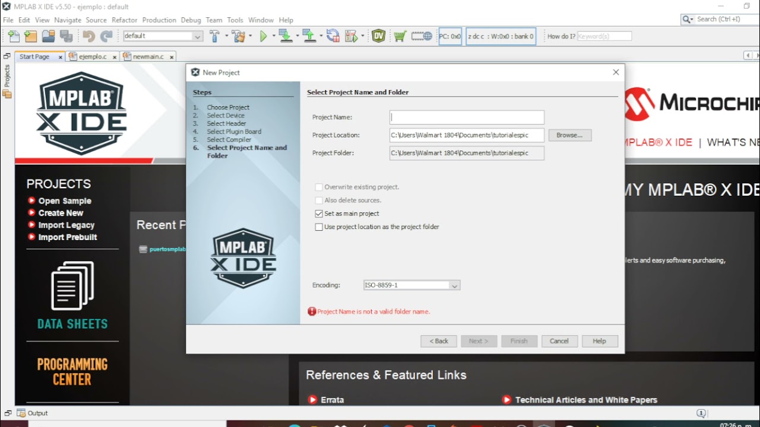This screenshot has width=760, height=427.
Task: Open the Production menu
Action: (159, 20)
